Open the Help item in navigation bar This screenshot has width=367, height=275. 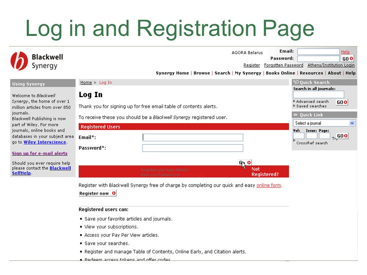point(351,73)
